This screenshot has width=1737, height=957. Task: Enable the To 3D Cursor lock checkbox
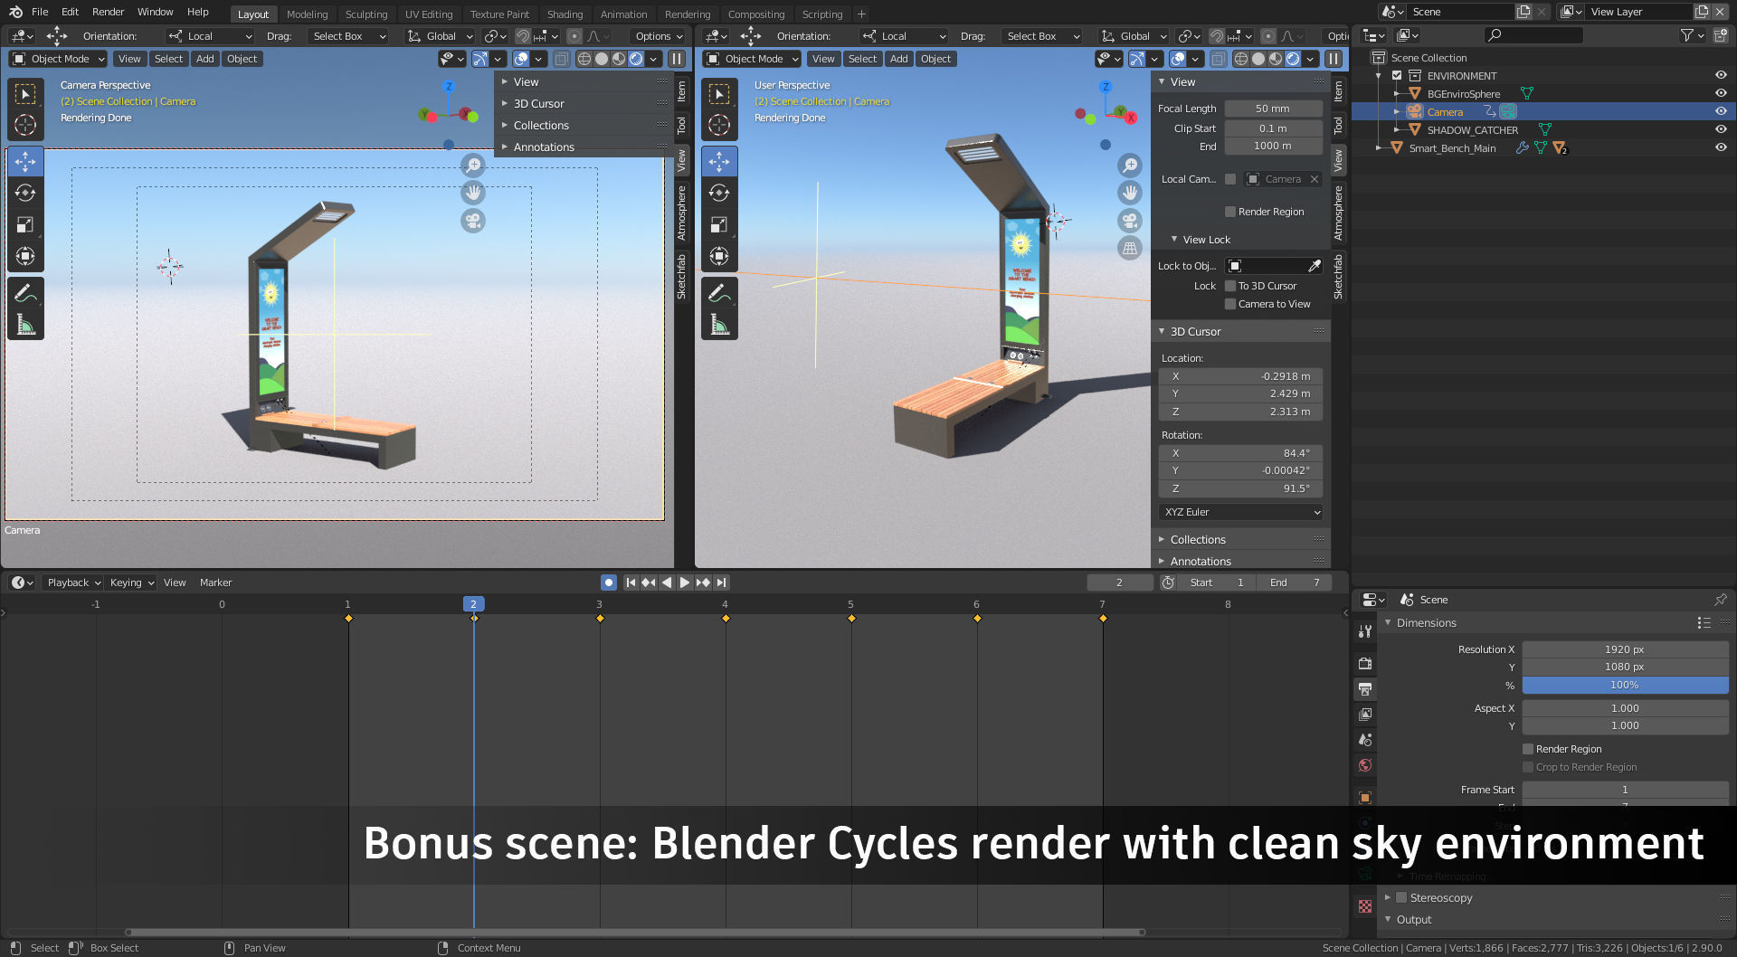[1230, 286]
